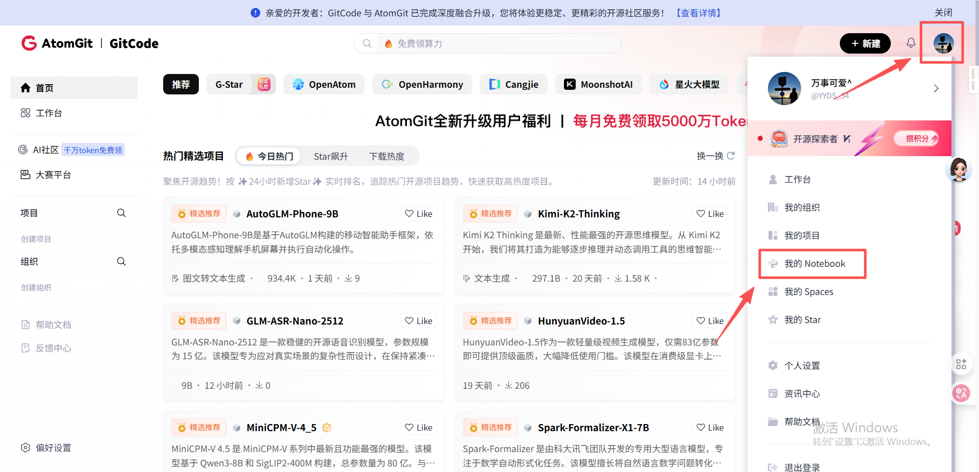Screen dimensions: 979x472
Task: Open the G-Star category tab
Action: (241, 84)
